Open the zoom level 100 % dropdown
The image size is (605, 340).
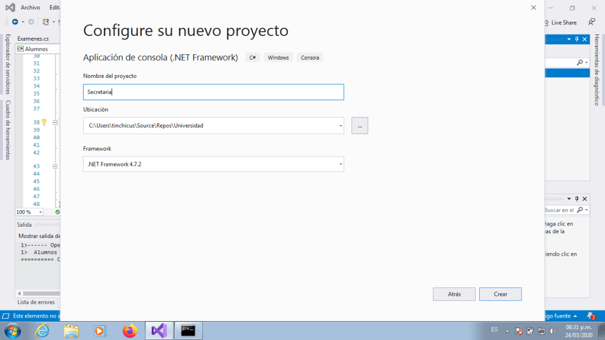tap(41, 212)
